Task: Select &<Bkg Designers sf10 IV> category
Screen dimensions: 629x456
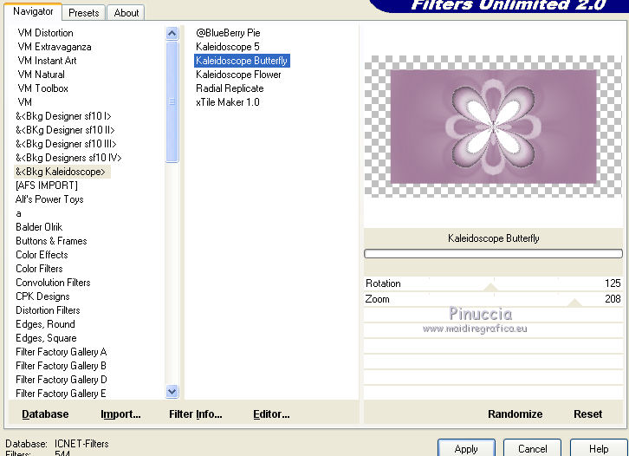Action: (x=68, y=158)
